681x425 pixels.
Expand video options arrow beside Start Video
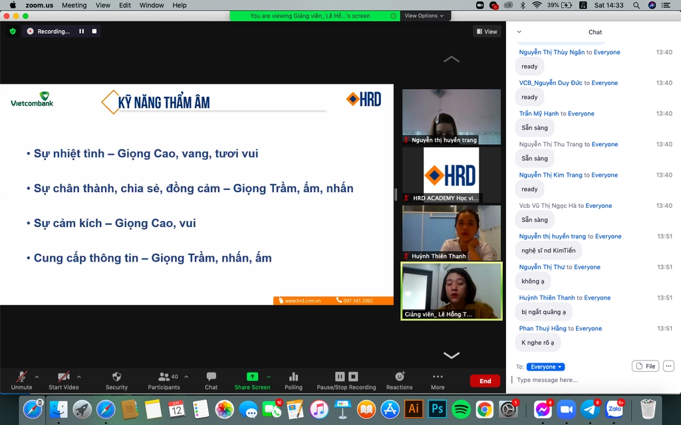(x=78, y=377)
